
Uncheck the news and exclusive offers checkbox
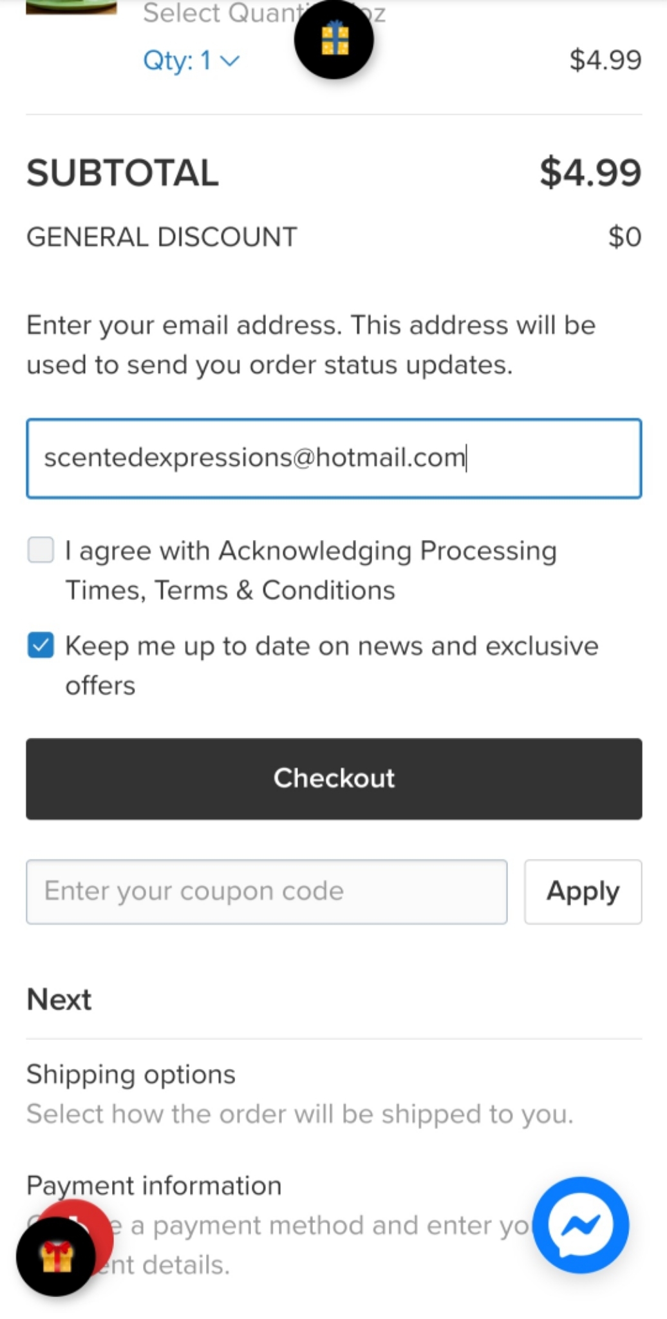tap(41, 645)
